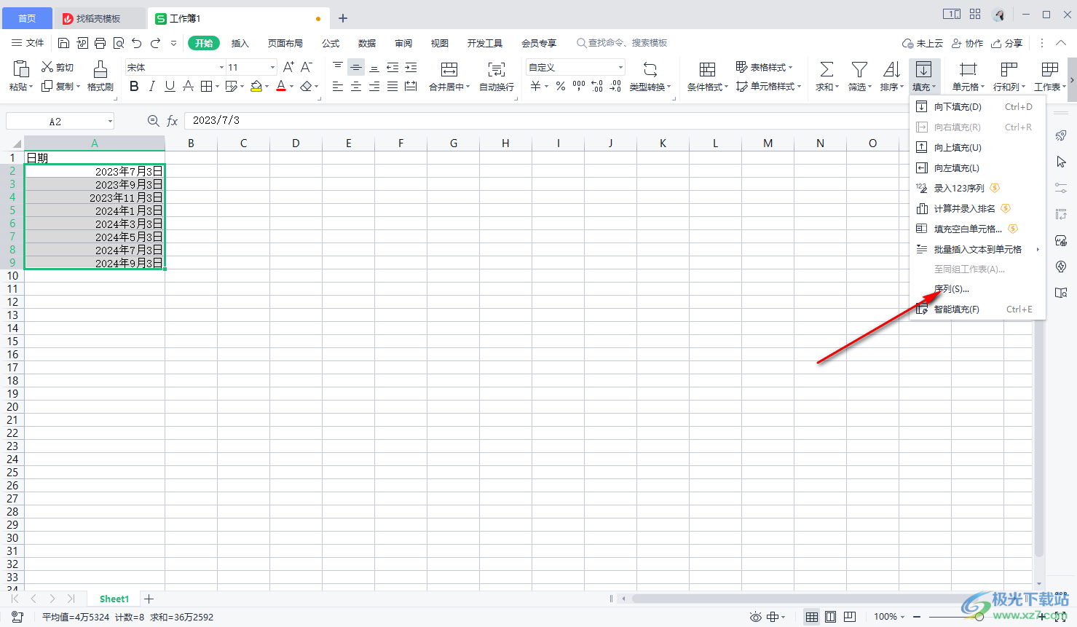Viewport: 1077px width, 627px height.
Task: Select the Sheet1 tab
Action: (x=114, y=599)
